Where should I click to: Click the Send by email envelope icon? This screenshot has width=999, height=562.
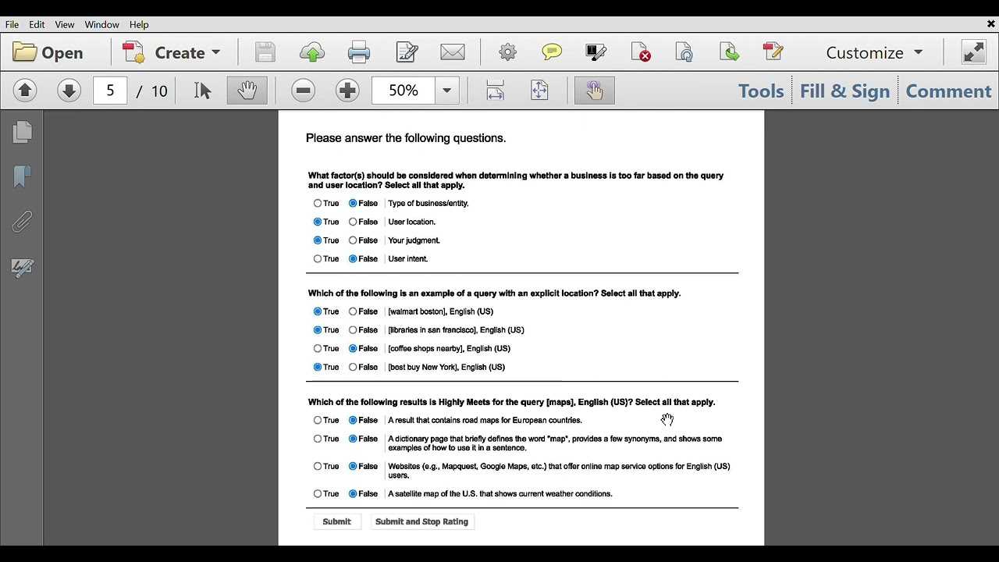click(453, 52)
